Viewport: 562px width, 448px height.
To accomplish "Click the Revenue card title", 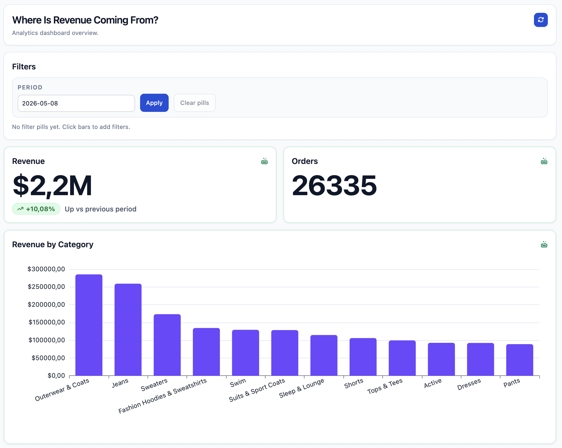I will click(28, 161).
